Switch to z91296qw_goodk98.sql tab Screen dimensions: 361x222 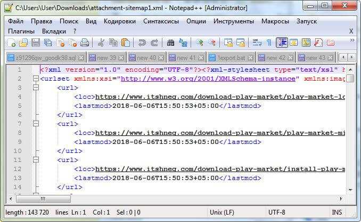click(46, 58)
